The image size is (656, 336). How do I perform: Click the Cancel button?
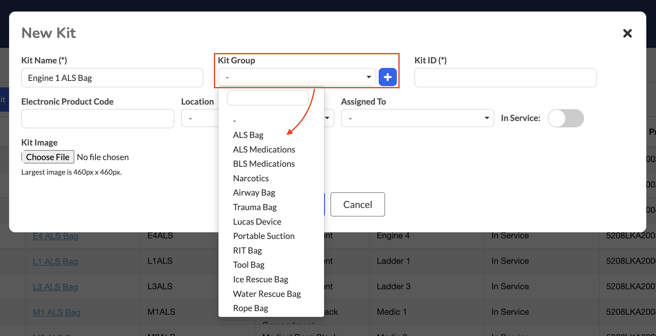click(357, 204)
